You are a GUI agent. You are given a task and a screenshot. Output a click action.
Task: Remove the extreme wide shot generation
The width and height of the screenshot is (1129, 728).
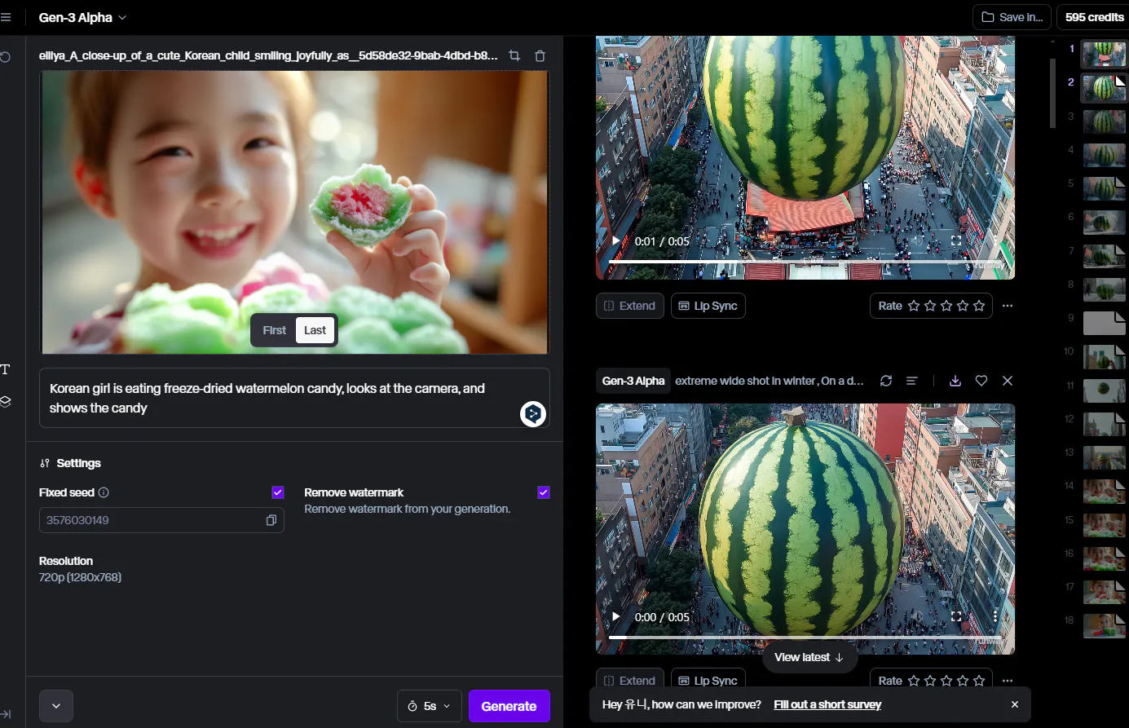point(1008,381)
